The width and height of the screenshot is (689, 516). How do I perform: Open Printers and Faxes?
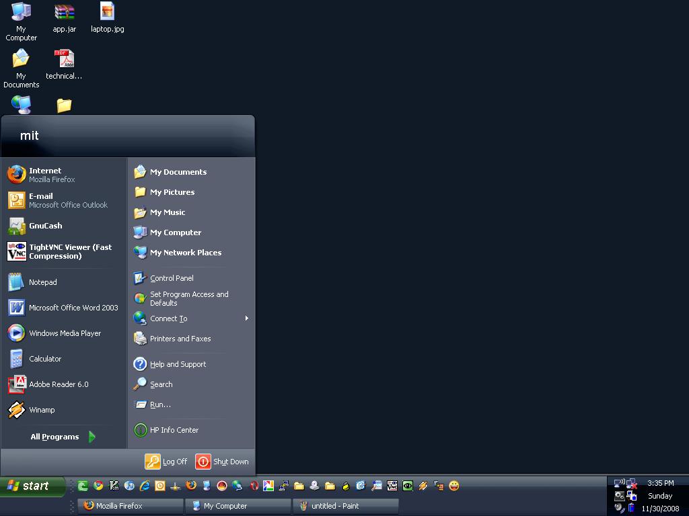click(x=192, y=339)
